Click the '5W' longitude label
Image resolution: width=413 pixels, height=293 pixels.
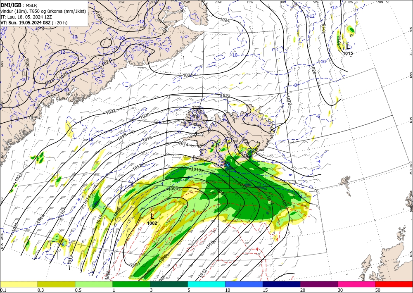pos(316,2)
